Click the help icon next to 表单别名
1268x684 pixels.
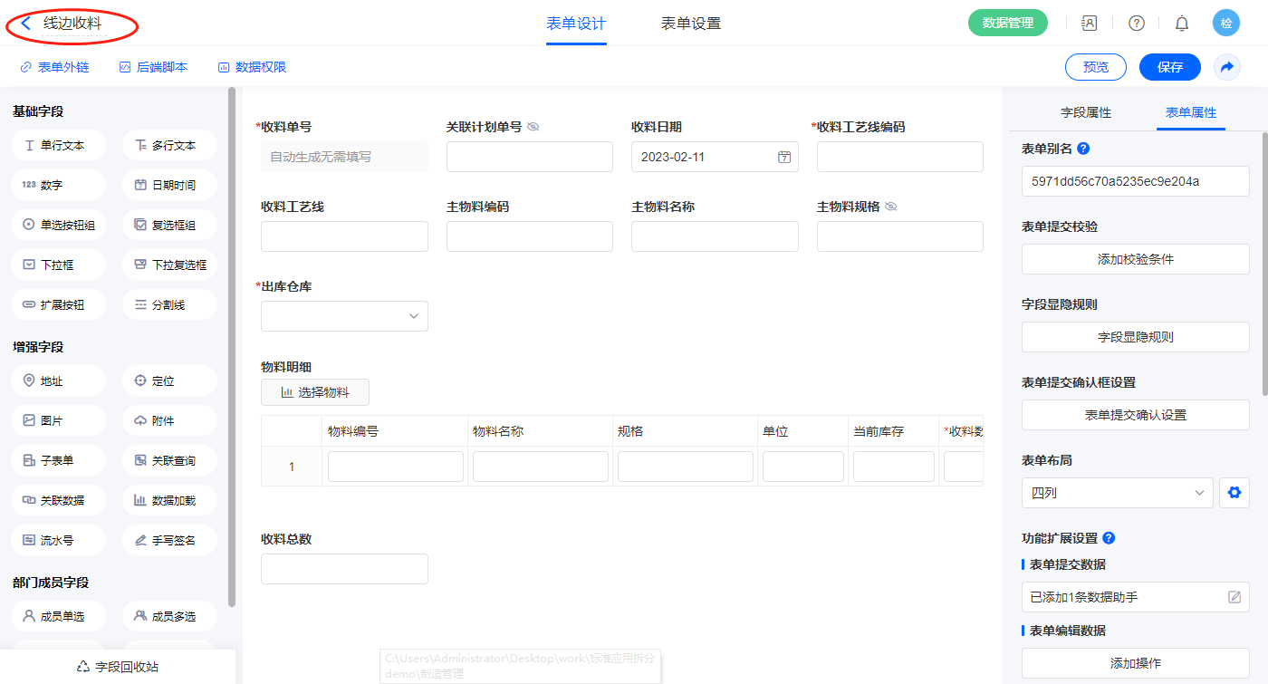point(1083,149)
